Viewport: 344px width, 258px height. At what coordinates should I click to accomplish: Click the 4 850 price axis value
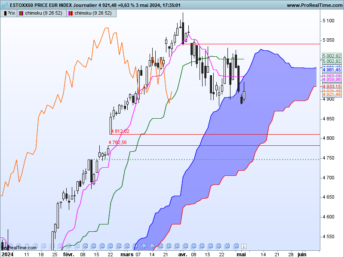pos(329,119)
